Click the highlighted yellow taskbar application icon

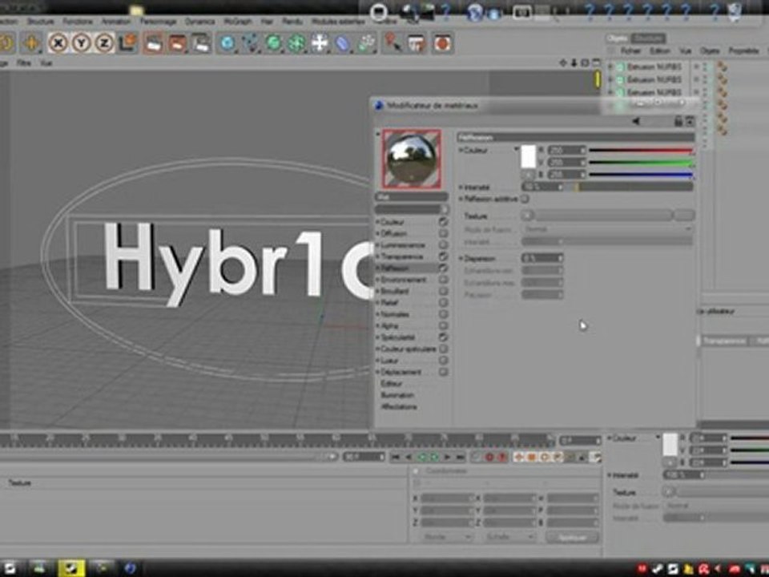[x=71, y=568]
